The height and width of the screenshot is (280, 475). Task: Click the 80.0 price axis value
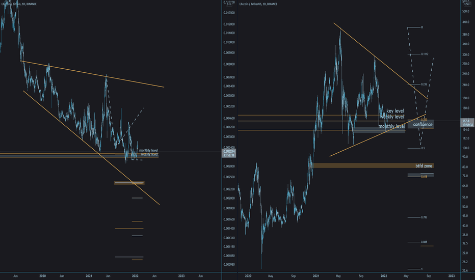coord(465,167)
